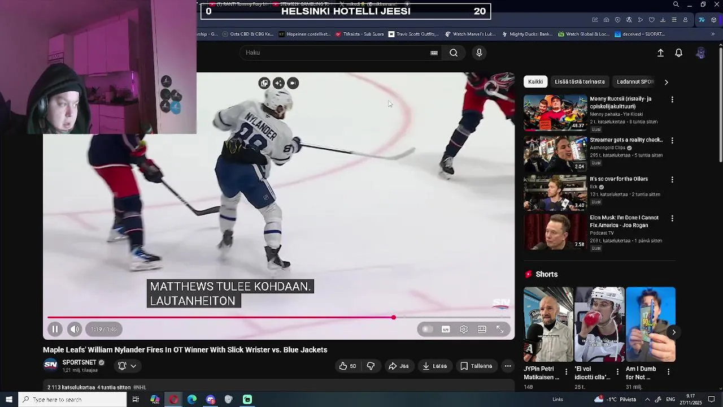Viewport: 723px width, 407px height.
Task: Start voice search with microphone
Action: click(x=479, y=53)
